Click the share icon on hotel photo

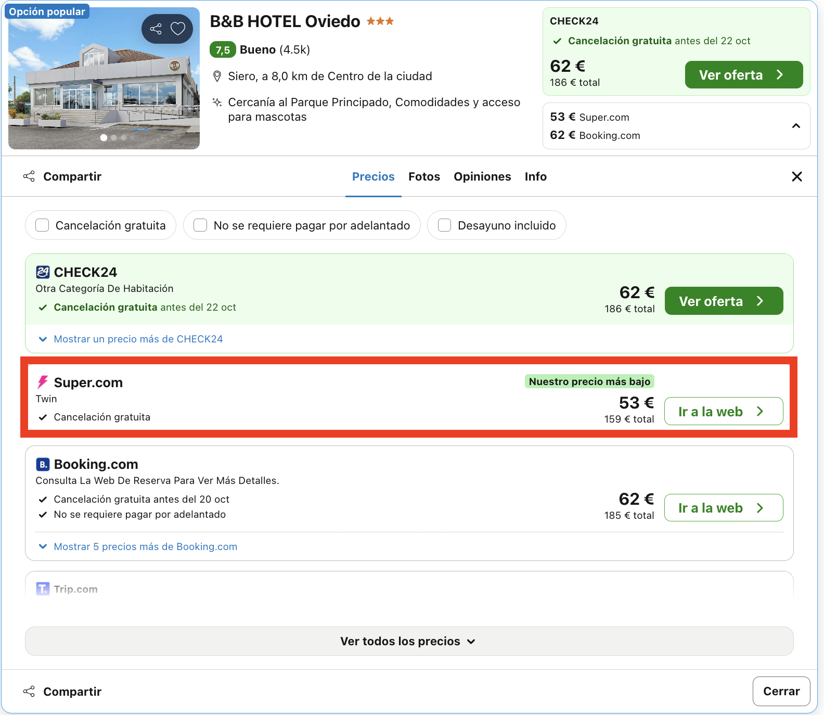(156, 29)
